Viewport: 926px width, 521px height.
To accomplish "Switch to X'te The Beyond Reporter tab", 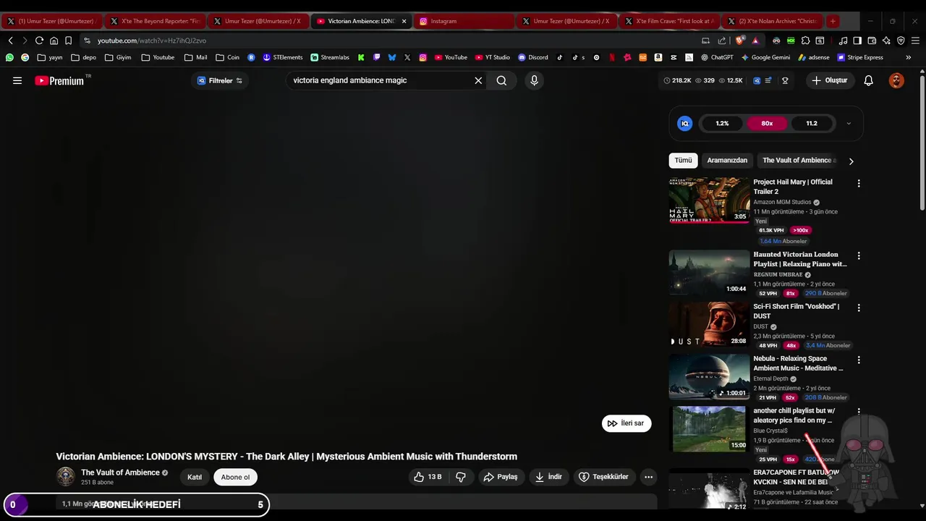I will coord(155,21).
